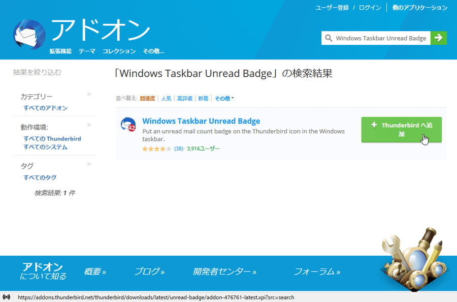This screenshot has height=302, width=457.
Task: Open the (38) reviews link
Action: 179,149
